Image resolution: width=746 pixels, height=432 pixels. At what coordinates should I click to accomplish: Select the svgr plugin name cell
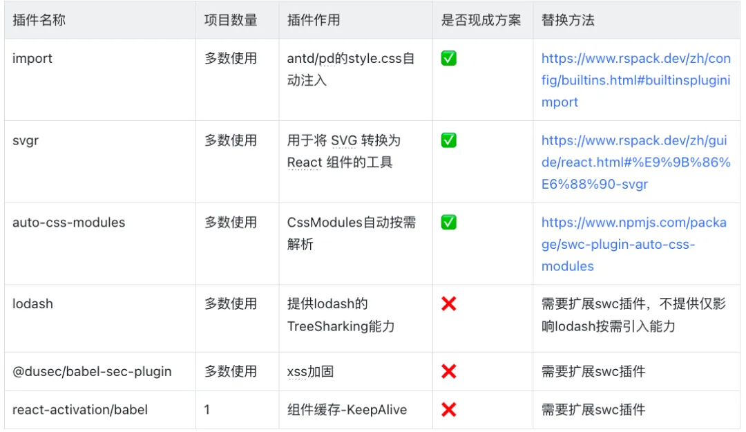26,140
